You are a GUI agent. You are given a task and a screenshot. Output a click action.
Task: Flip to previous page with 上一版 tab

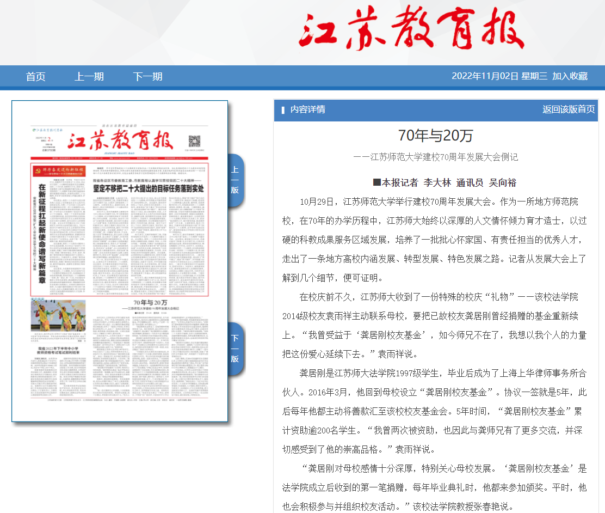[x=235, y=180]
